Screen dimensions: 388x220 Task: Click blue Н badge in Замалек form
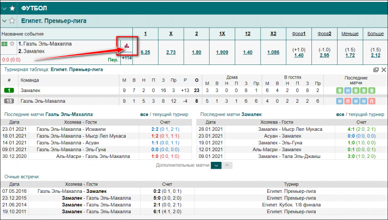coord(348,91)
